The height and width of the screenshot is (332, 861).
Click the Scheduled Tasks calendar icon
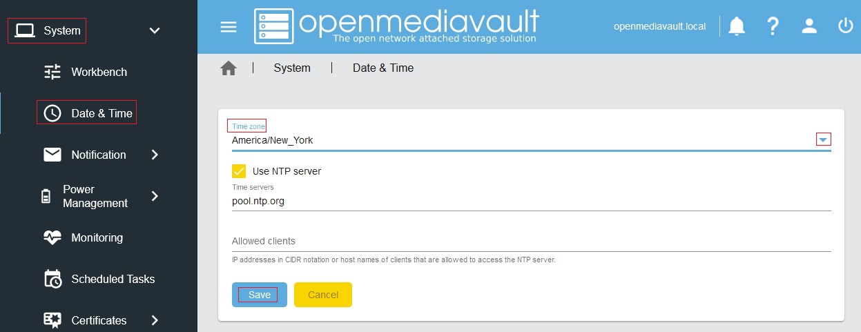(x=52, y=279)
